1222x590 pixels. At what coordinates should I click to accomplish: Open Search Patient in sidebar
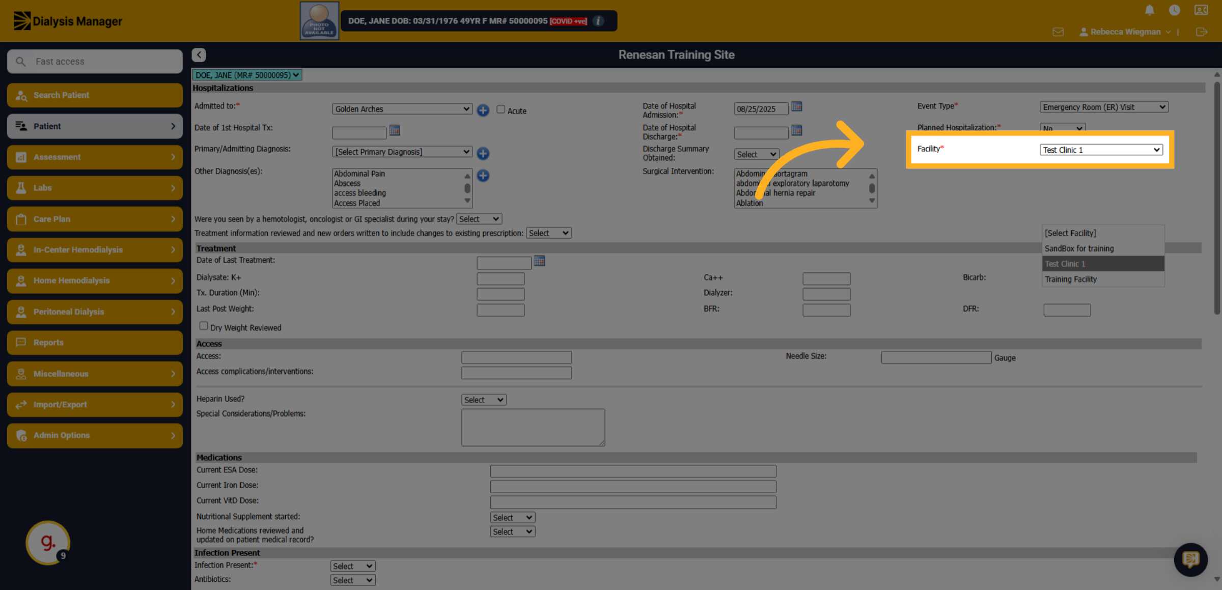click(x=95, y=95)
